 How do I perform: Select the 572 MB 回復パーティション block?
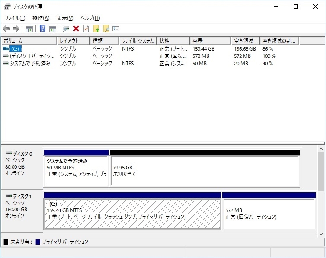(x=269, y=210)
